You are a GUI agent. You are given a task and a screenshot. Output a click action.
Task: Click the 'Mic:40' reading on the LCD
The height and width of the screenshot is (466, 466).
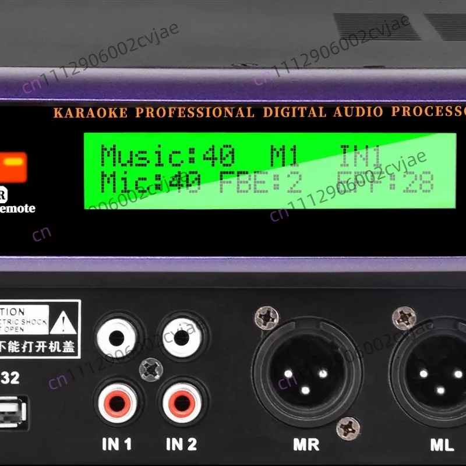(150, 182)
